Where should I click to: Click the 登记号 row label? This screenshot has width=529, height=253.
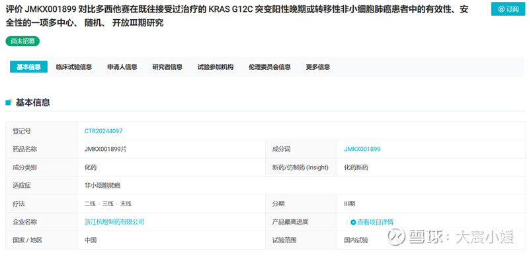22,131
